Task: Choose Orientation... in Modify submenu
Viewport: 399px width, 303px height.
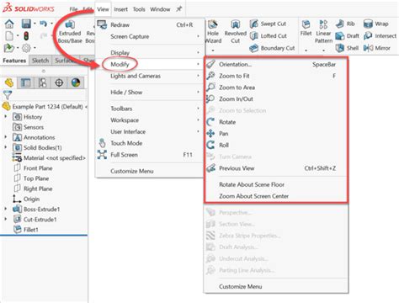Action: pyautogui.click(x=276, y=64)
